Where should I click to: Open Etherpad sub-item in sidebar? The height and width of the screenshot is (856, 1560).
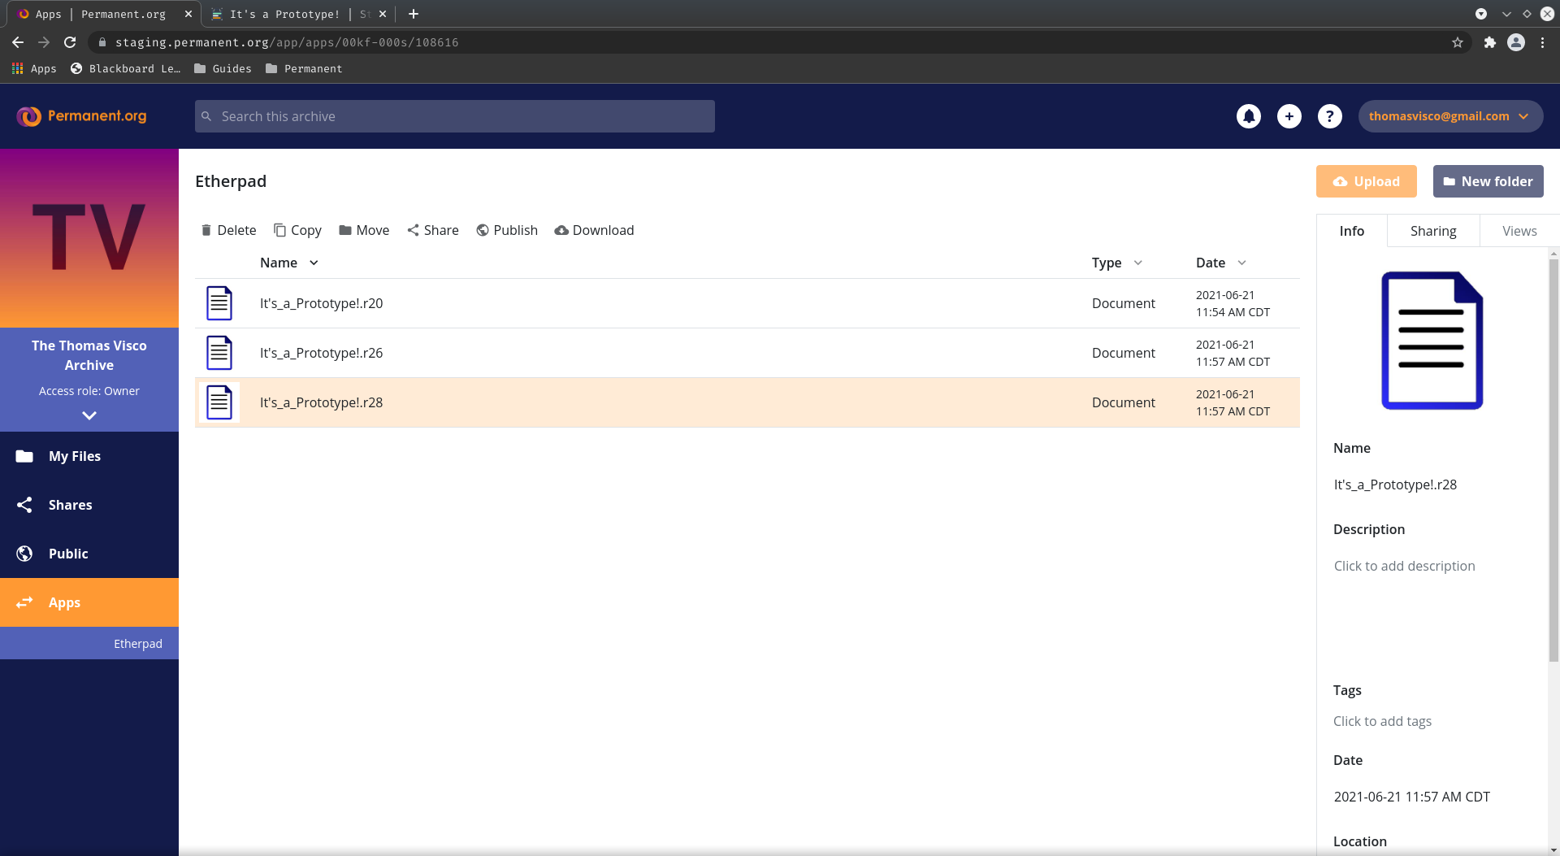[x=89, y=643]
